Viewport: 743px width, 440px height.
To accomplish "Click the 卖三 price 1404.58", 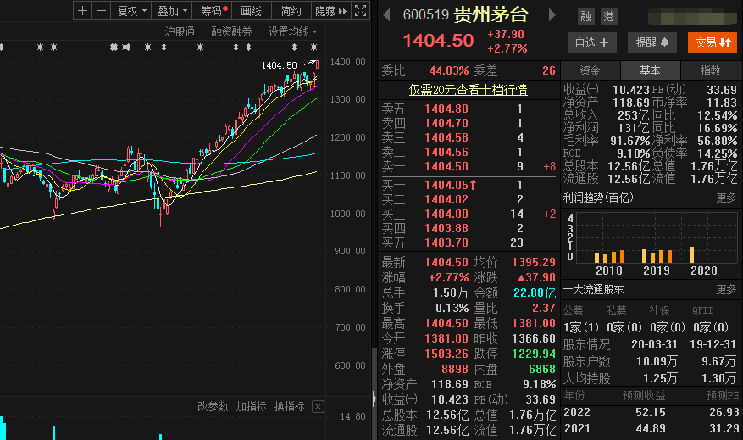I will [446, 138].
